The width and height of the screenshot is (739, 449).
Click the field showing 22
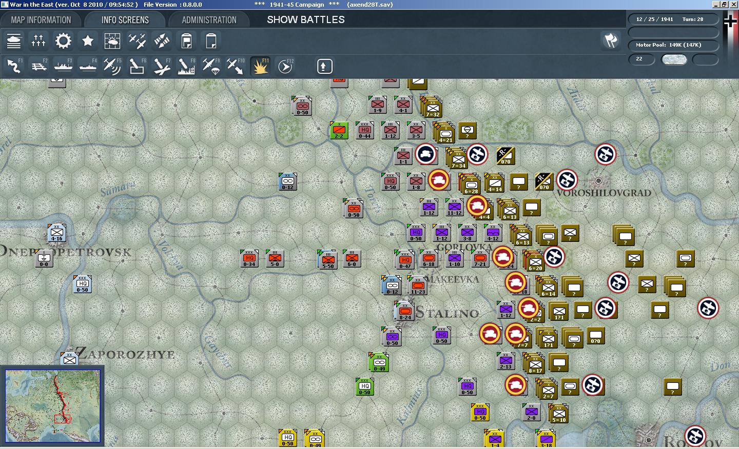pos(641,59)
